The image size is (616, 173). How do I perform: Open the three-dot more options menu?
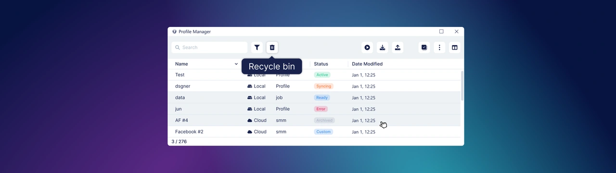(439, 48)
